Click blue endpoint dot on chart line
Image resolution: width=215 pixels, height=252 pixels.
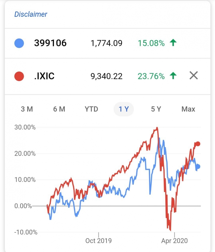pyautogui.click(x=198, y=167)
